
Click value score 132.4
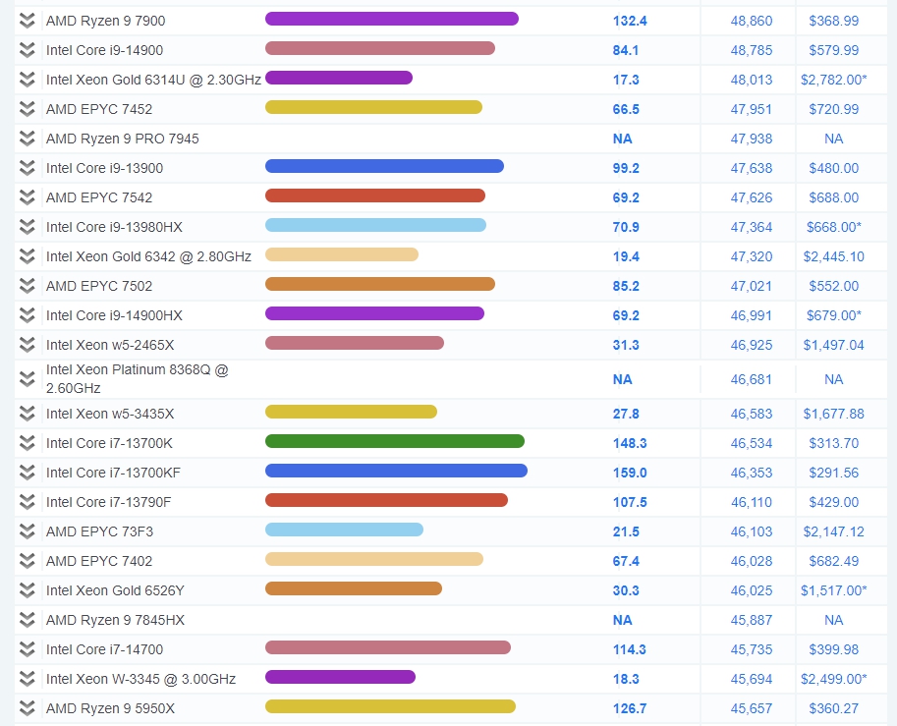pos(630,22)
